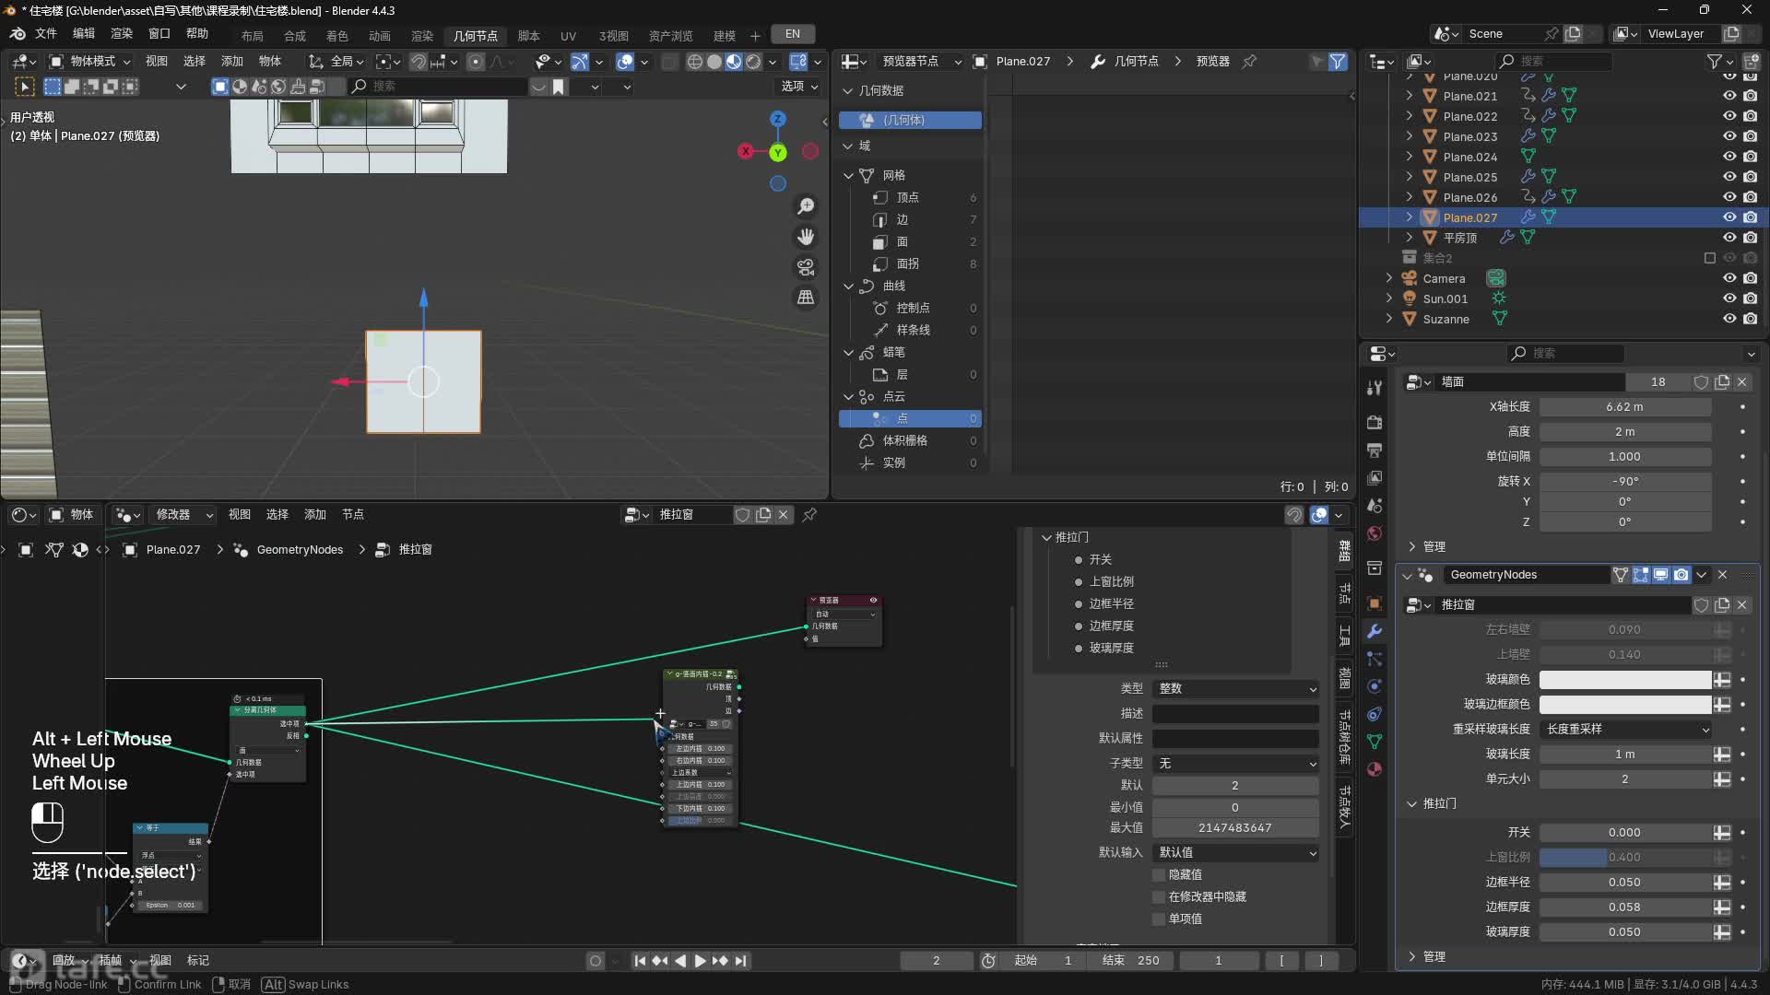Screen dimensions: 1770x995
Task: Toggle visibility eye for Camera
Action: (1729, 278)
